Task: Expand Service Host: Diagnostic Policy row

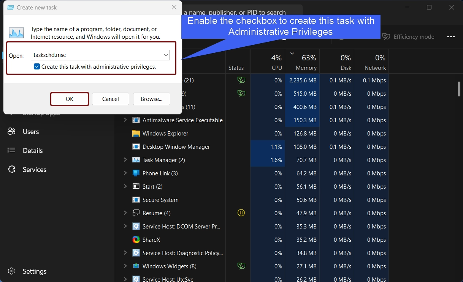Action: (x=125, y=253)
